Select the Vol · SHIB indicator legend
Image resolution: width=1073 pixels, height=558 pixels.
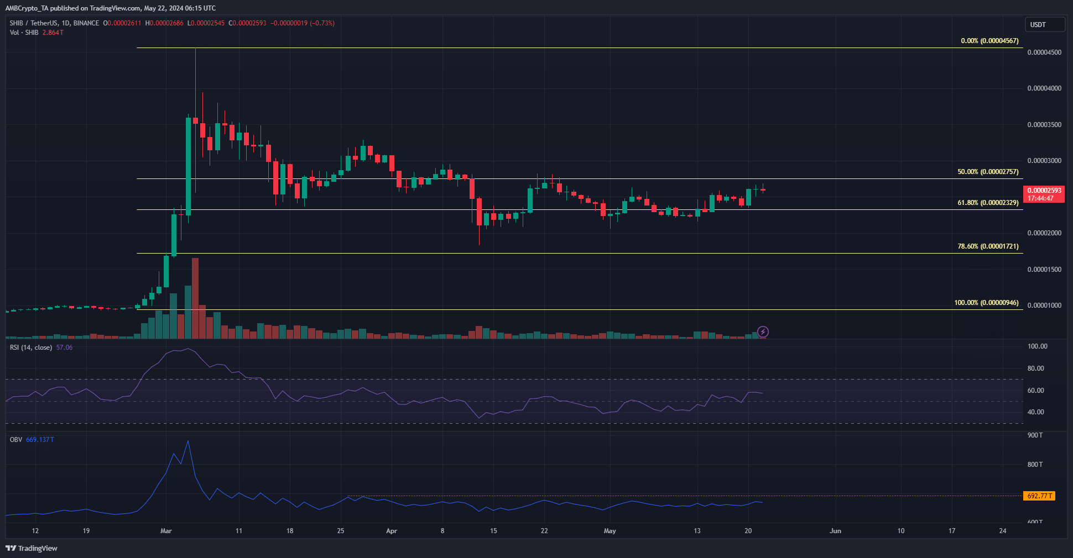tap(24, 33)
